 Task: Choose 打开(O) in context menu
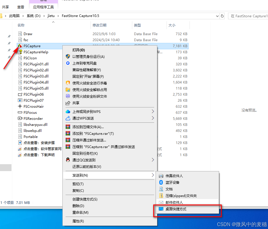point(110,50)
